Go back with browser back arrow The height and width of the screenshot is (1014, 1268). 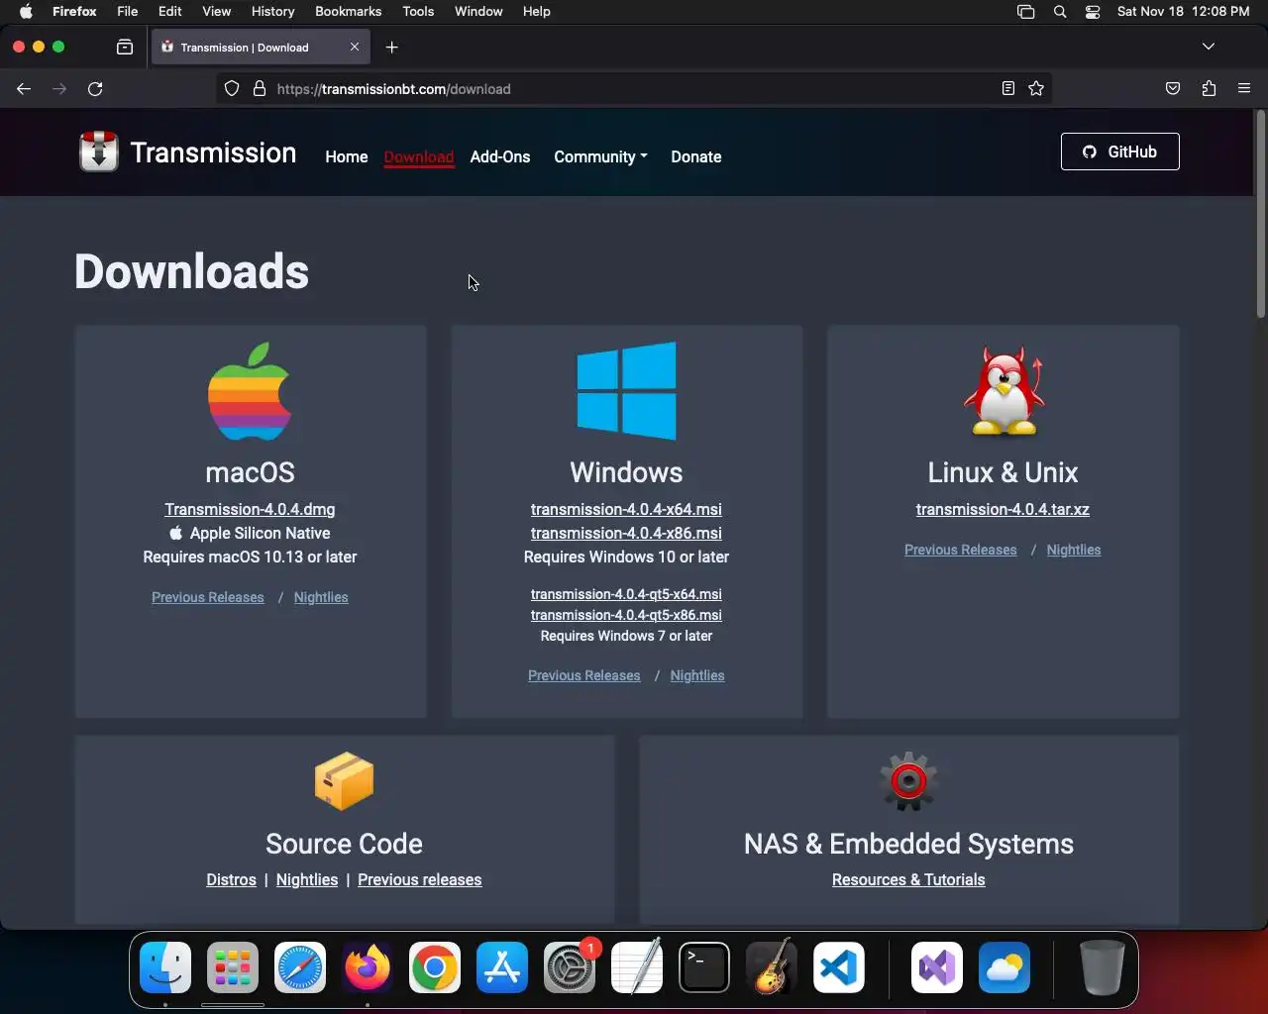24,88
